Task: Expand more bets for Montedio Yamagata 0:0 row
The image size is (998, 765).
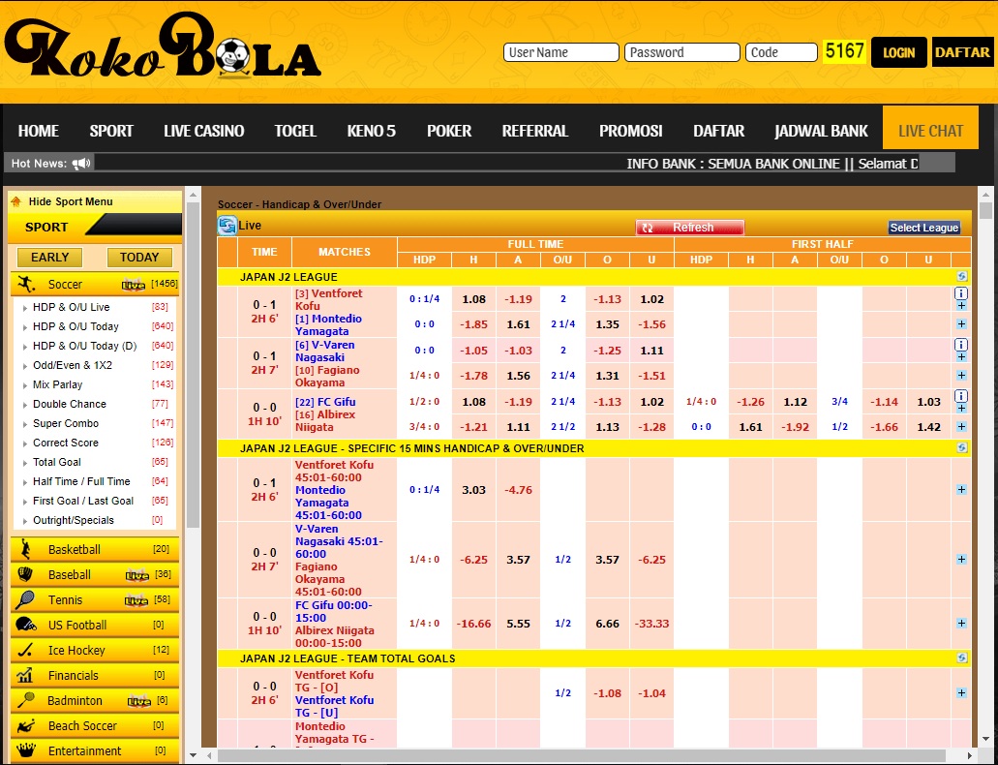Action: pos(961,324)
